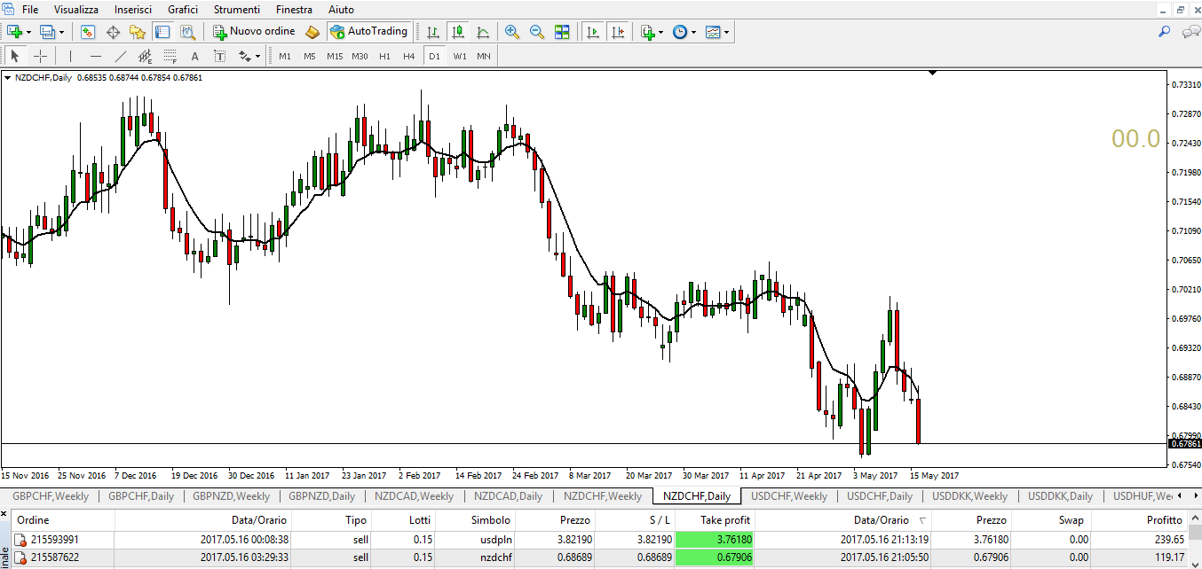
Task: Select the text label tool
Action: tap(219, 56)
